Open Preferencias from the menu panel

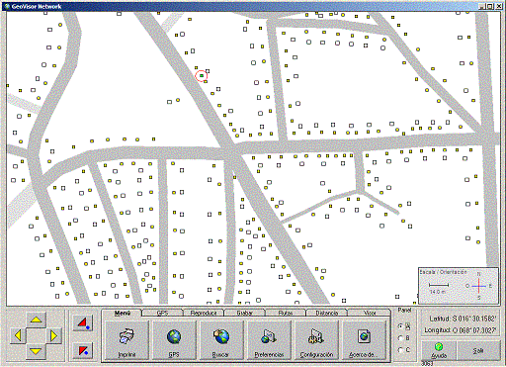tap(269, 340)
